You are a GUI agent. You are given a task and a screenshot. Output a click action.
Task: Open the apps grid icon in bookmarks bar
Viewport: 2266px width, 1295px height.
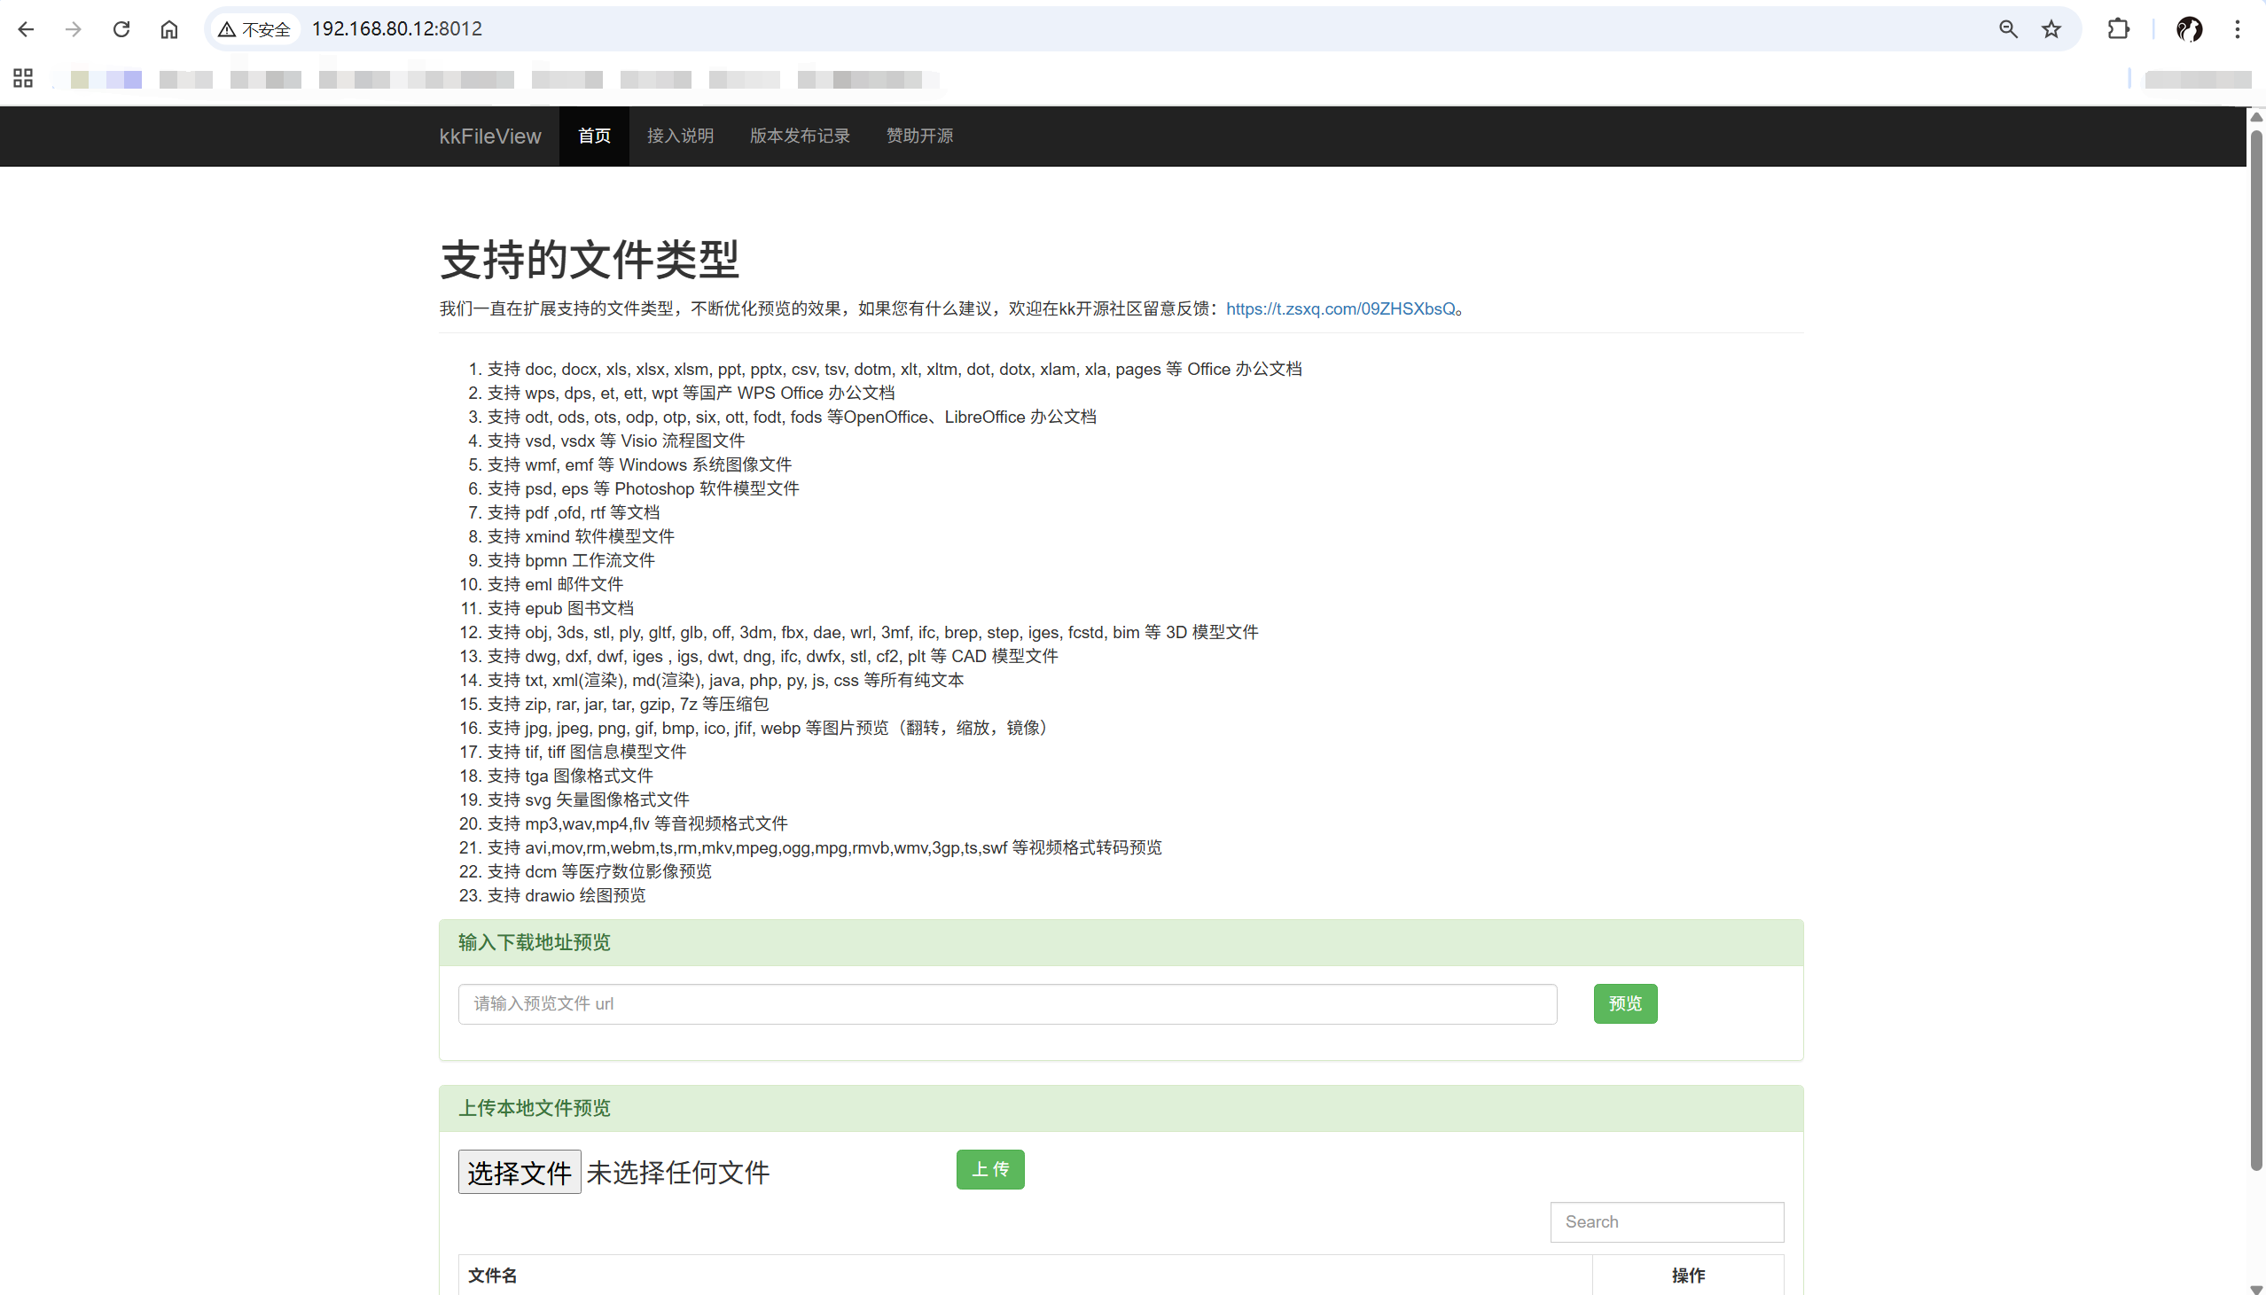pyautogui.click(x=23, y=78)
